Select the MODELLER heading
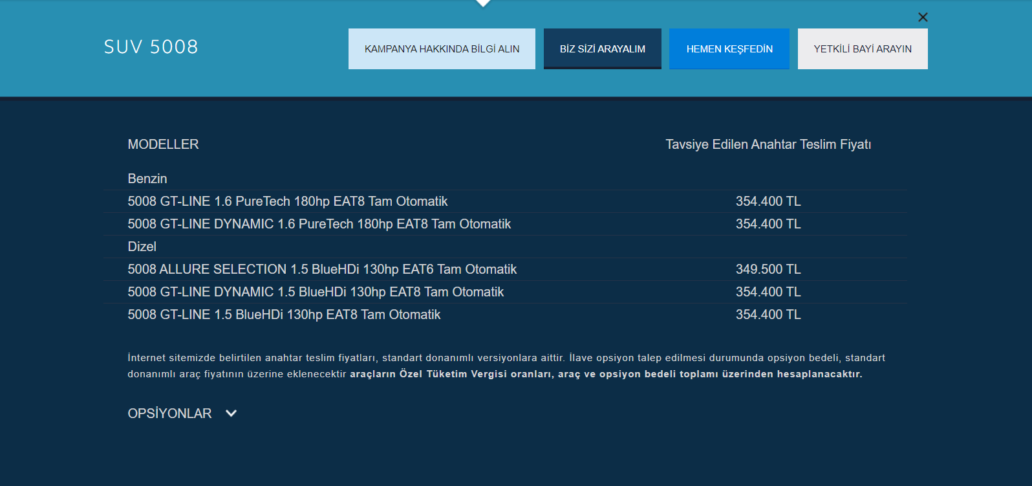This screenshot has height=486, width=1032. pos(163,144)
